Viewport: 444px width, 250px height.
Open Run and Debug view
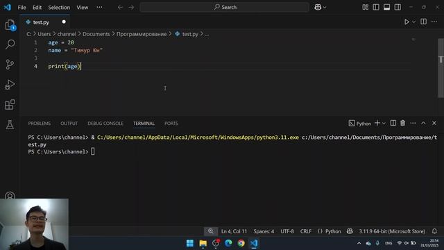point(10,85)
